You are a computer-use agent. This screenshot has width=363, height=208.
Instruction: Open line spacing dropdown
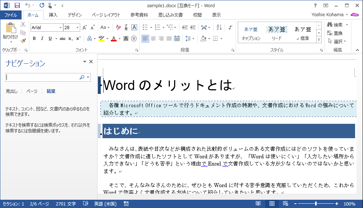[190, 39]
